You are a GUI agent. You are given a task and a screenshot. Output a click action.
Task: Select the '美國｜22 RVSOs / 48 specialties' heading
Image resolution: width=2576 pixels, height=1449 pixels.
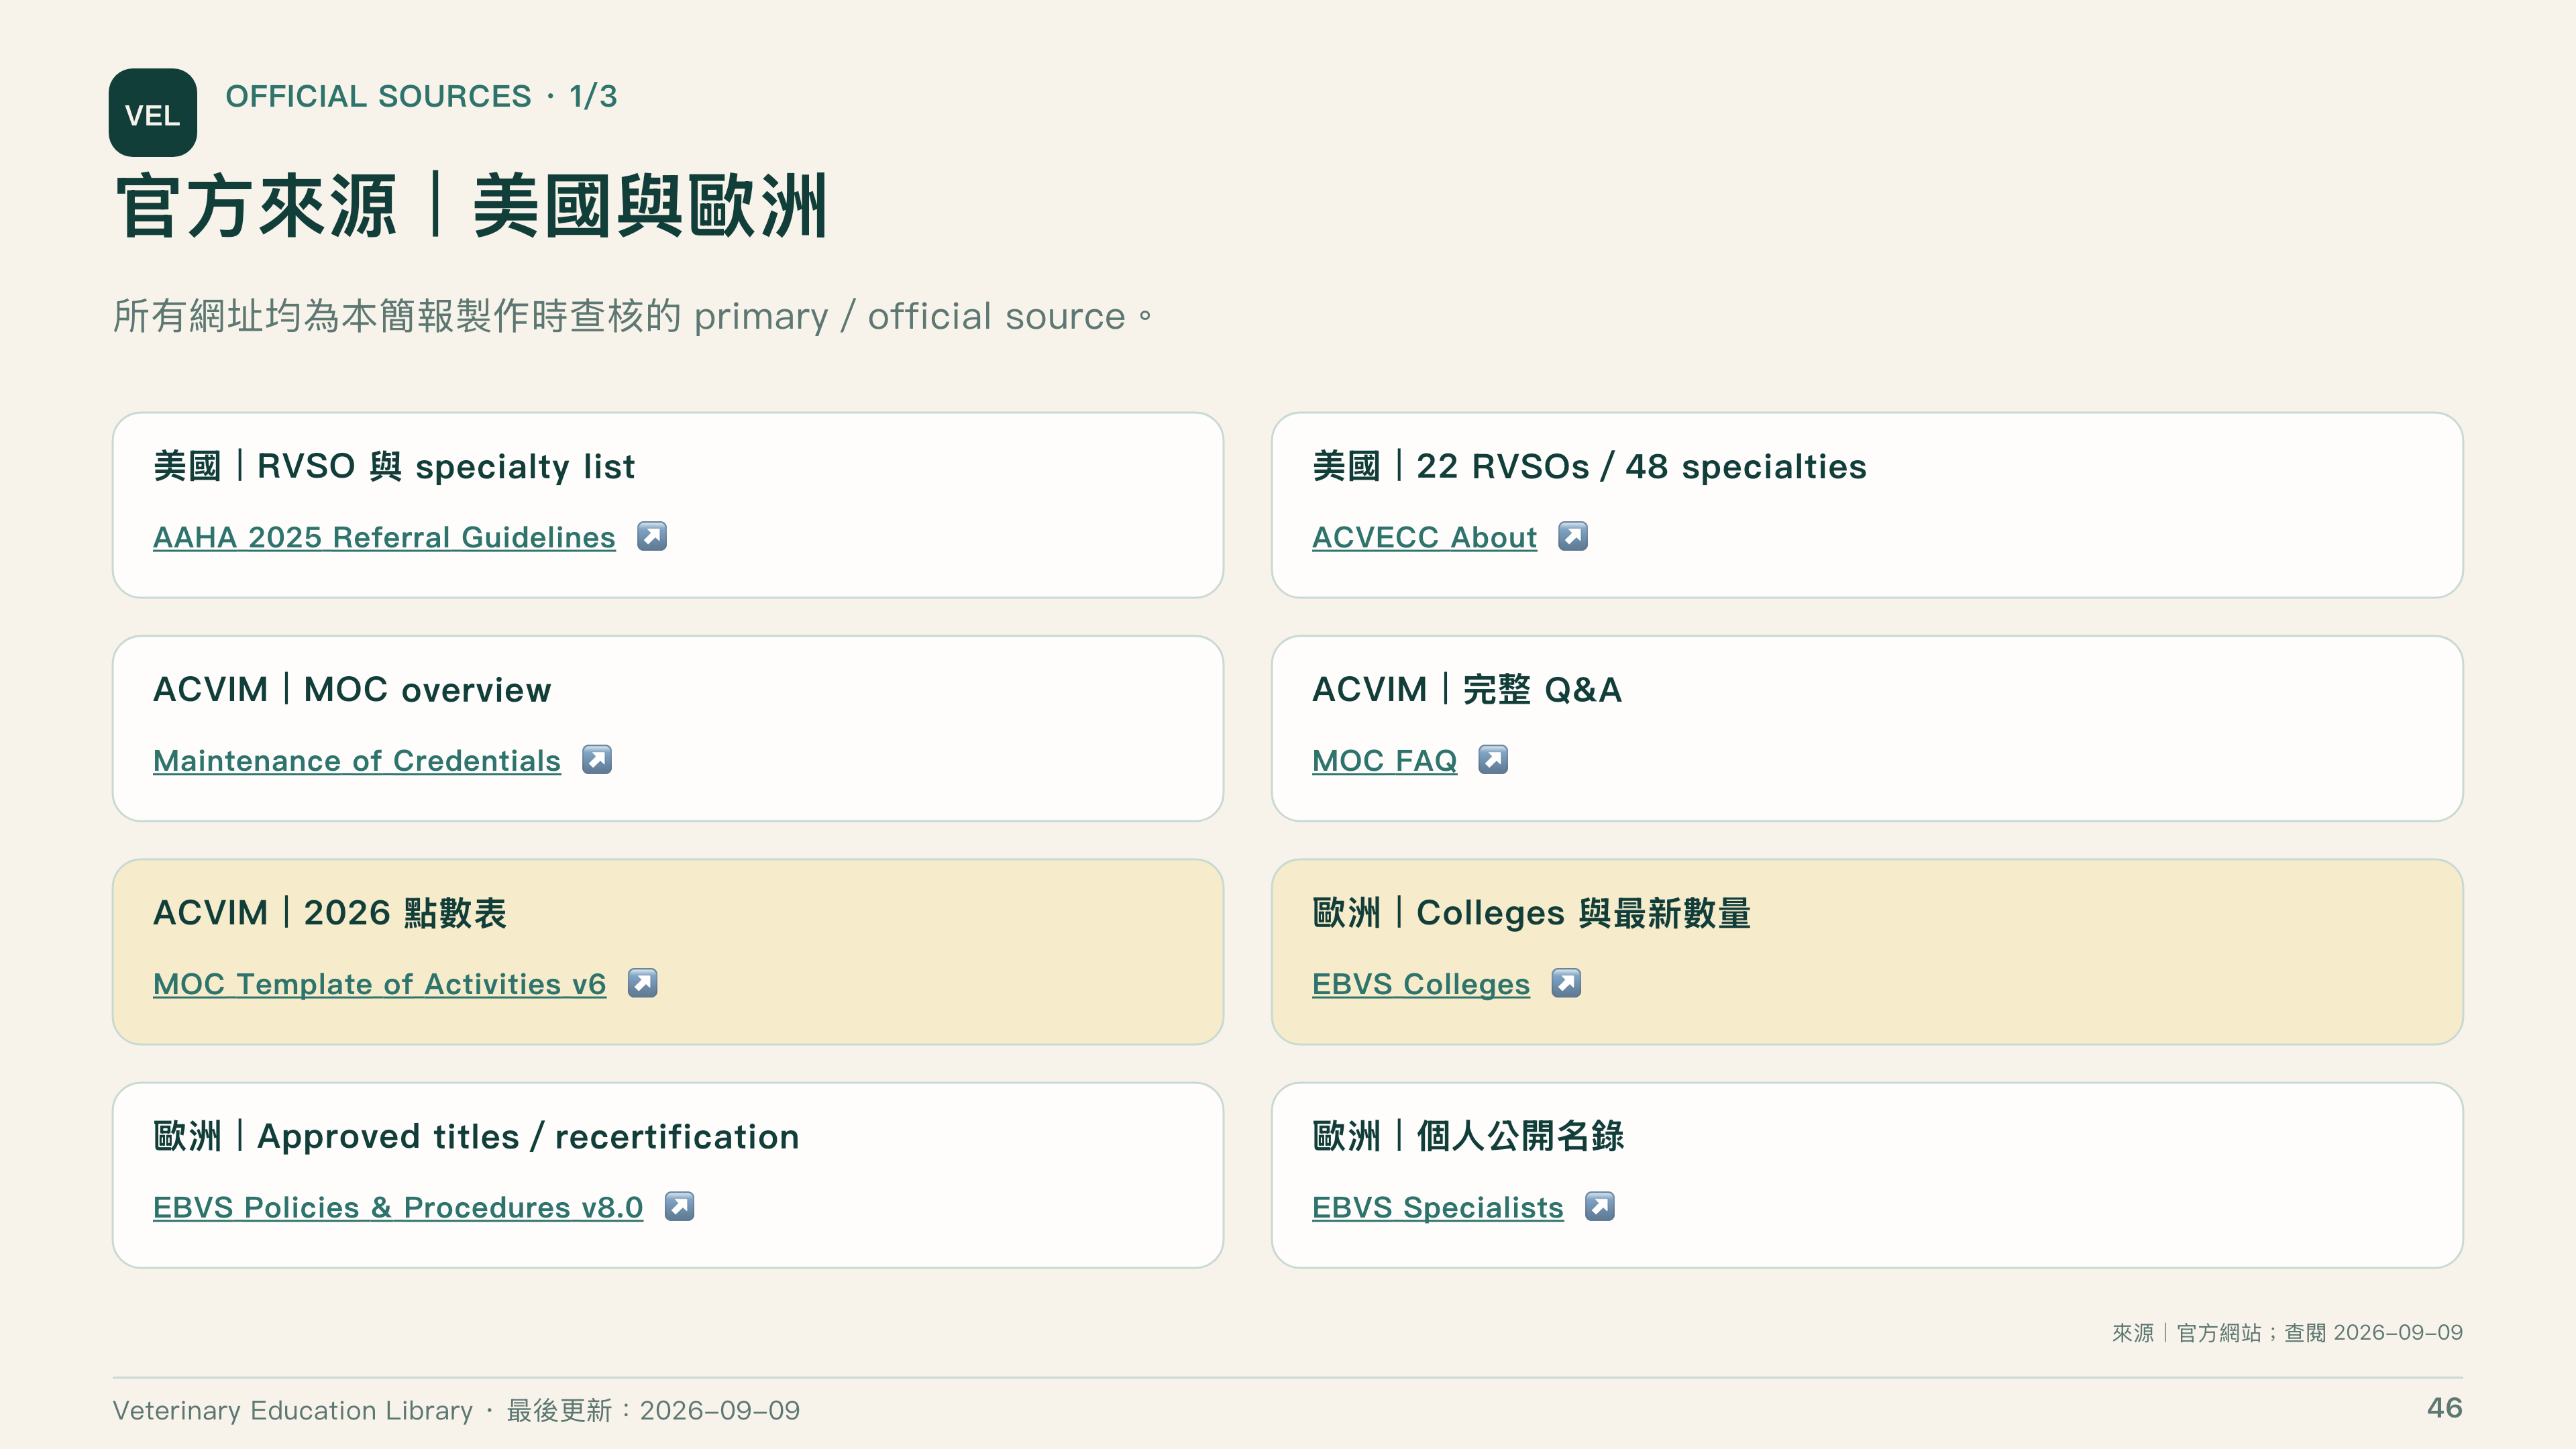click(1589, 466)
